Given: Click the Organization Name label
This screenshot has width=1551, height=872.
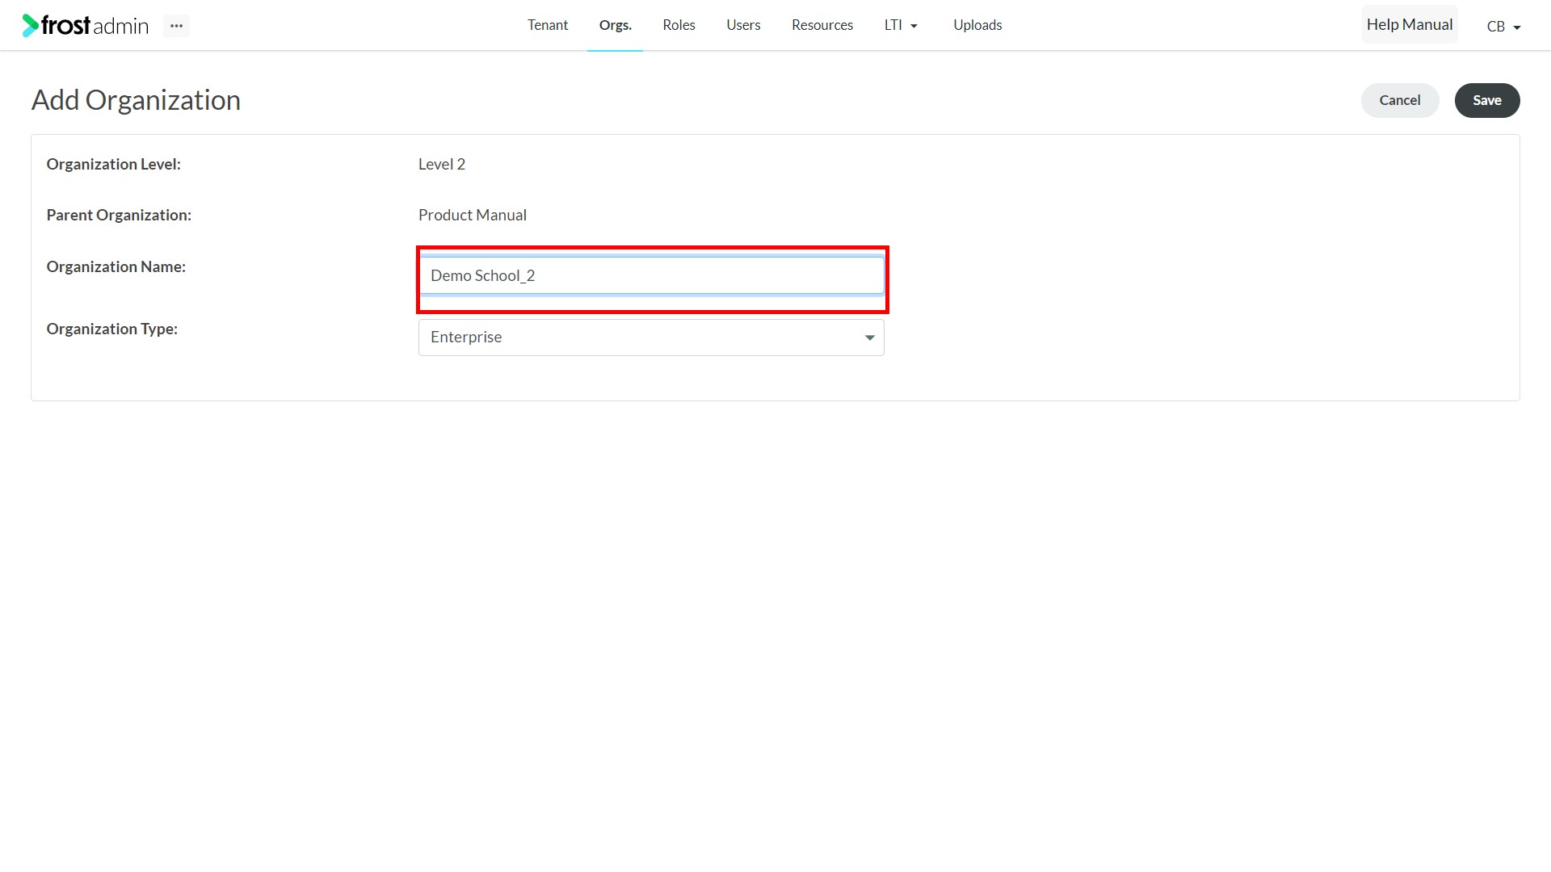Looking at the screenshot, I should point(116,266).
